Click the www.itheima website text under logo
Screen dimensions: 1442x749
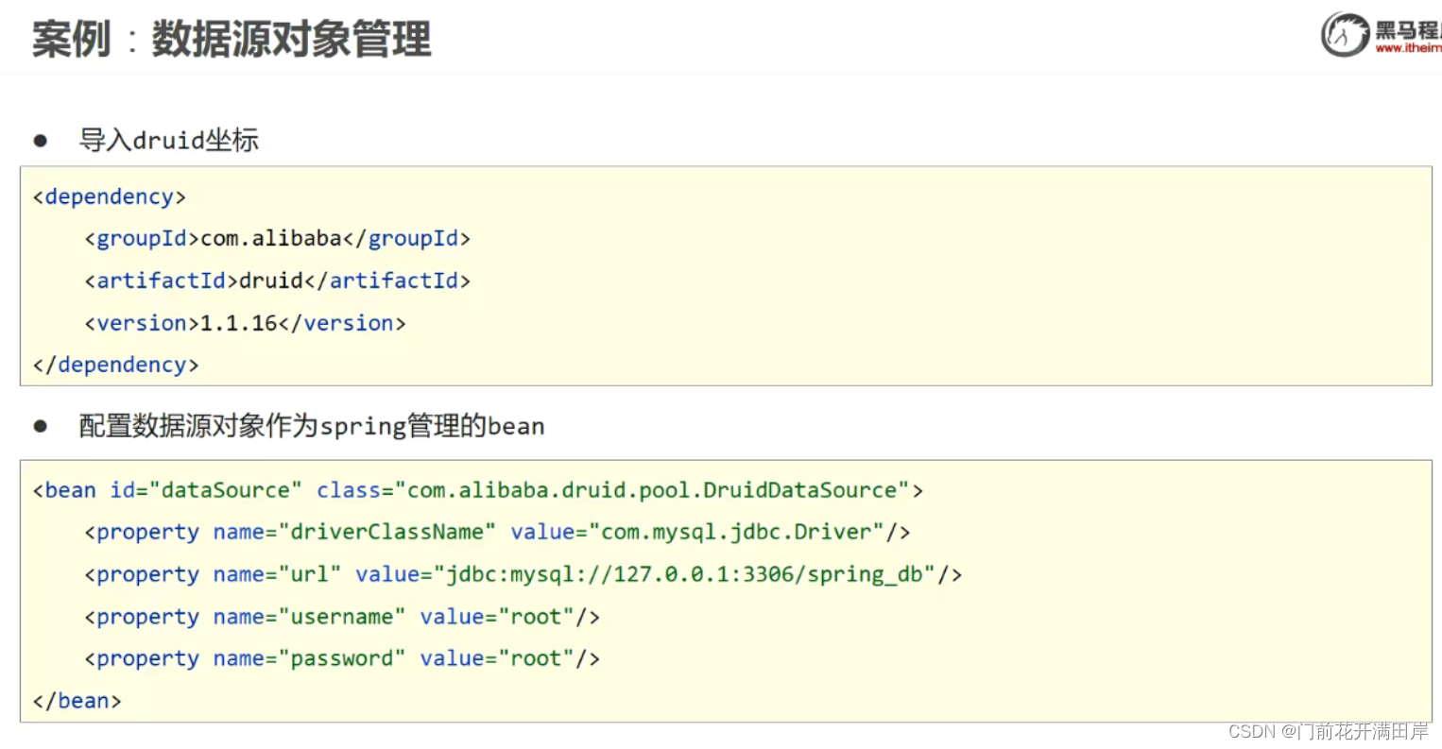pos(1408,48)
